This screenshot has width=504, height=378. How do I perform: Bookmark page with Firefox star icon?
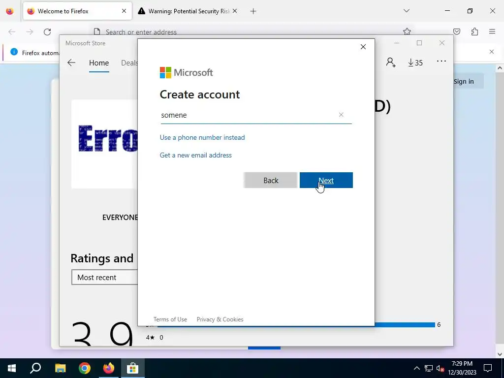click(x=407, y=31)
